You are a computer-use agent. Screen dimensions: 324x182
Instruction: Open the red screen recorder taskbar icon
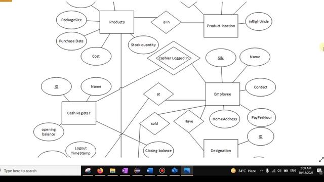[x=162, y=171]
